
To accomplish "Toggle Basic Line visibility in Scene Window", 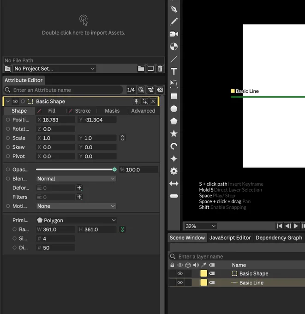I will 180,283.
